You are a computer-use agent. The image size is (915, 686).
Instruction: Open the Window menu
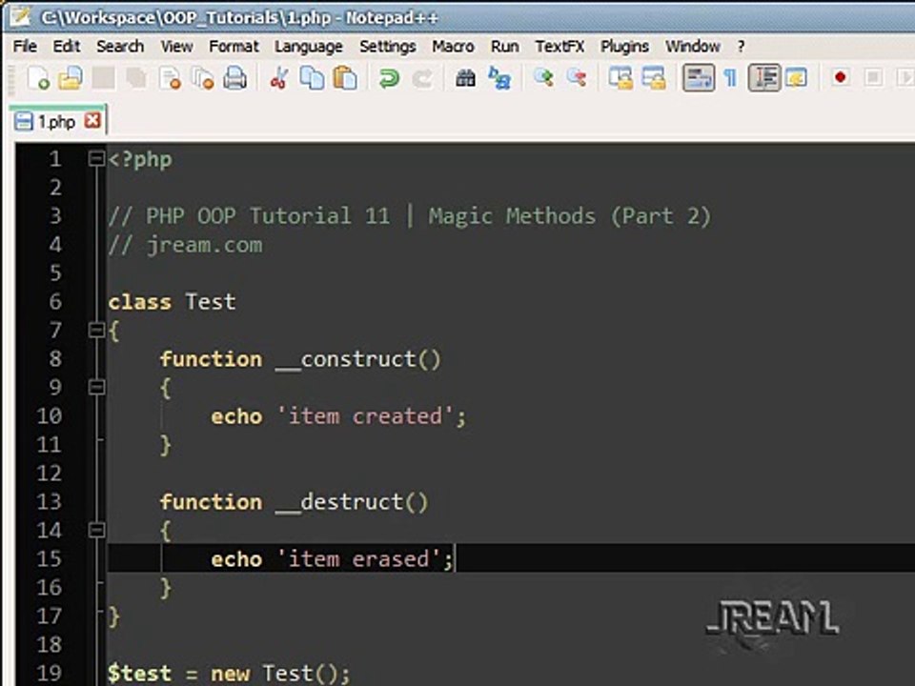(x=693, y=46)
